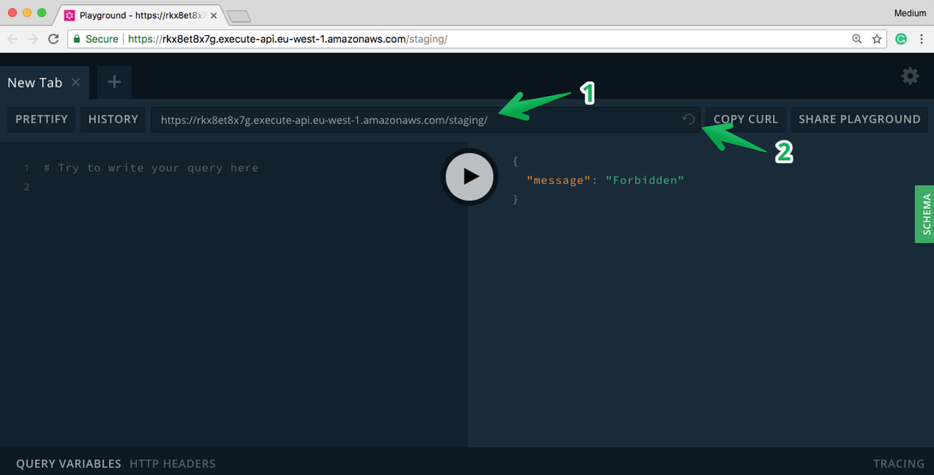This screenshot has width=934, height=475.
Task: Click the zoom magnifier icon in address bar
Action: [x=857, y=39]
